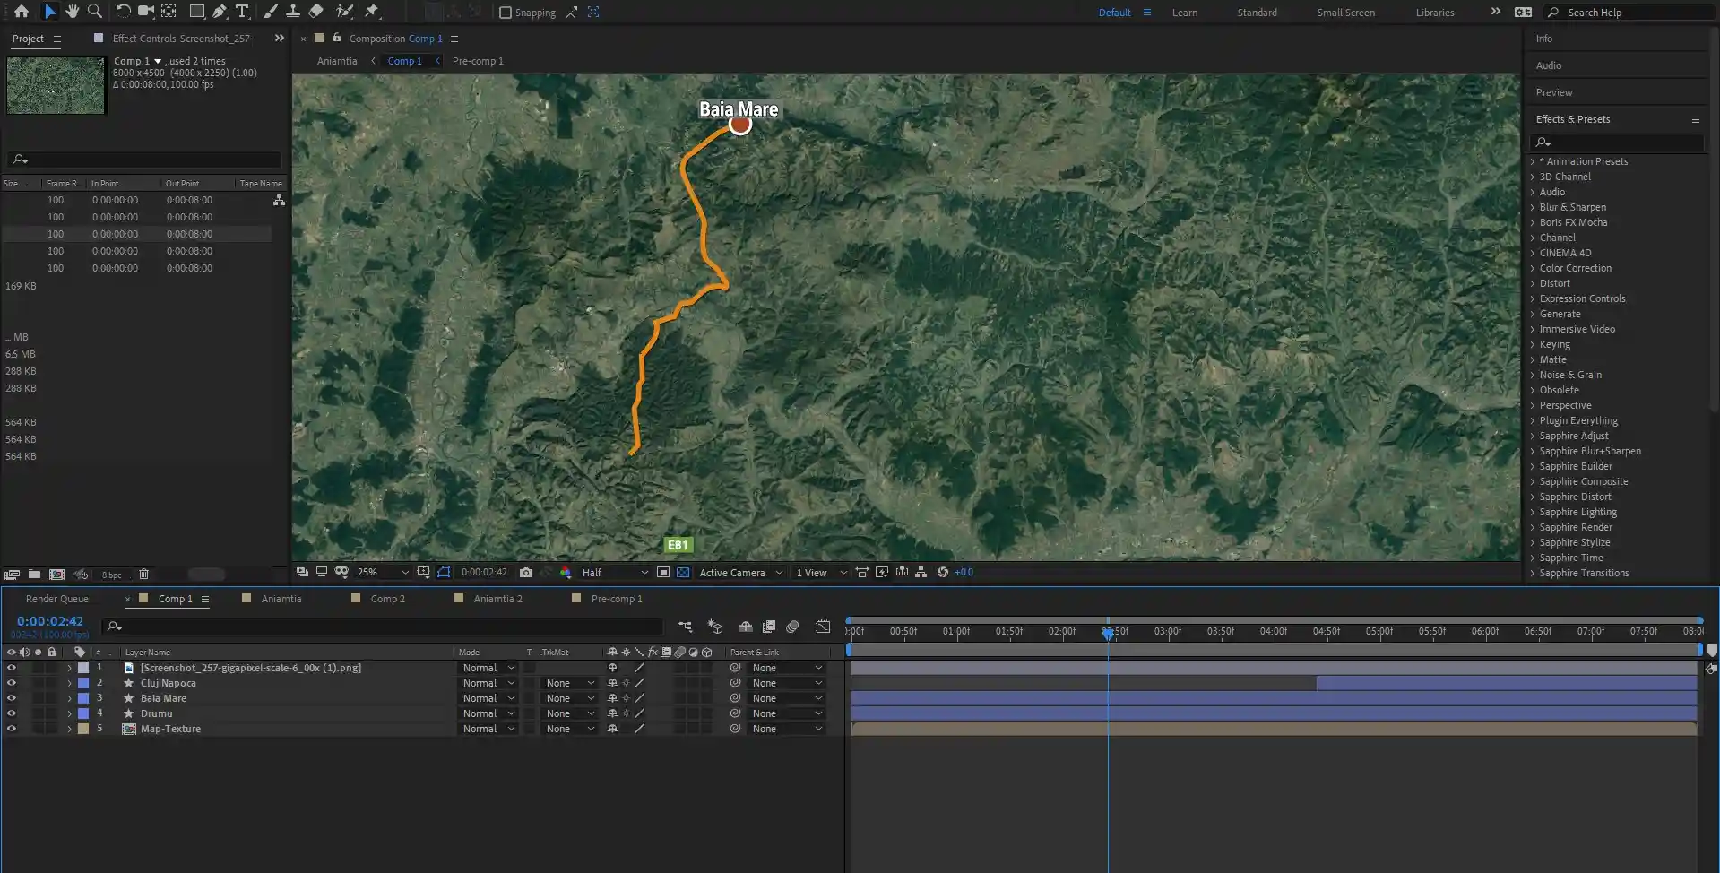Switch to the Comp 2 timeline tab

click(x=388, y=599)
